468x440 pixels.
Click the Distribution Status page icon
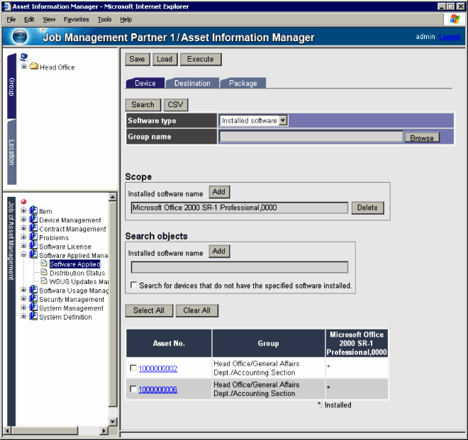pos(43,273)
